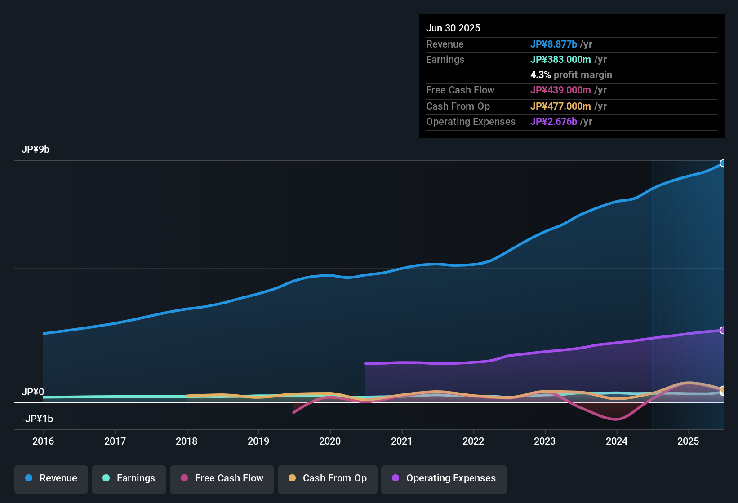
Task: Click the purple Operating Expenses legend dot
Action: 395,478
